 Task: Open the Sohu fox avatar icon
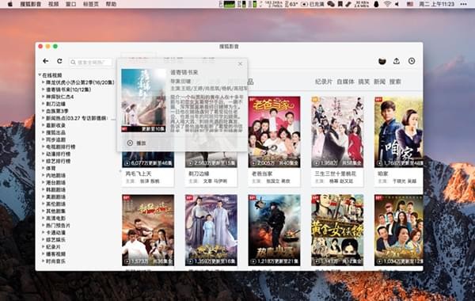pos(382,61)
